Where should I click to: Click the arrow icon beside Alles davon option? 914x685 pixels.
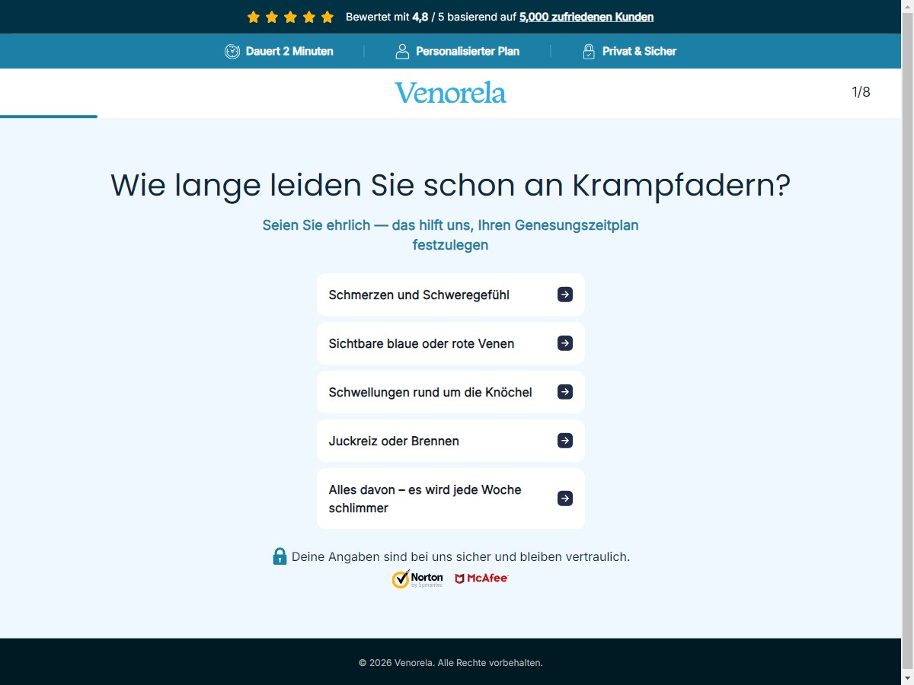click(565, 499)
